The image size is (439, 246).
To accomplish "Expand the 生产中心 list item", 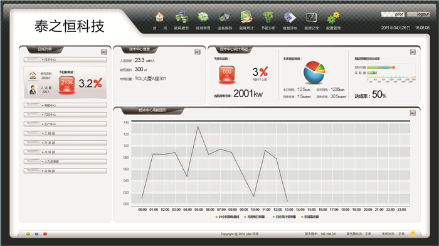I will tap(65, 124).
